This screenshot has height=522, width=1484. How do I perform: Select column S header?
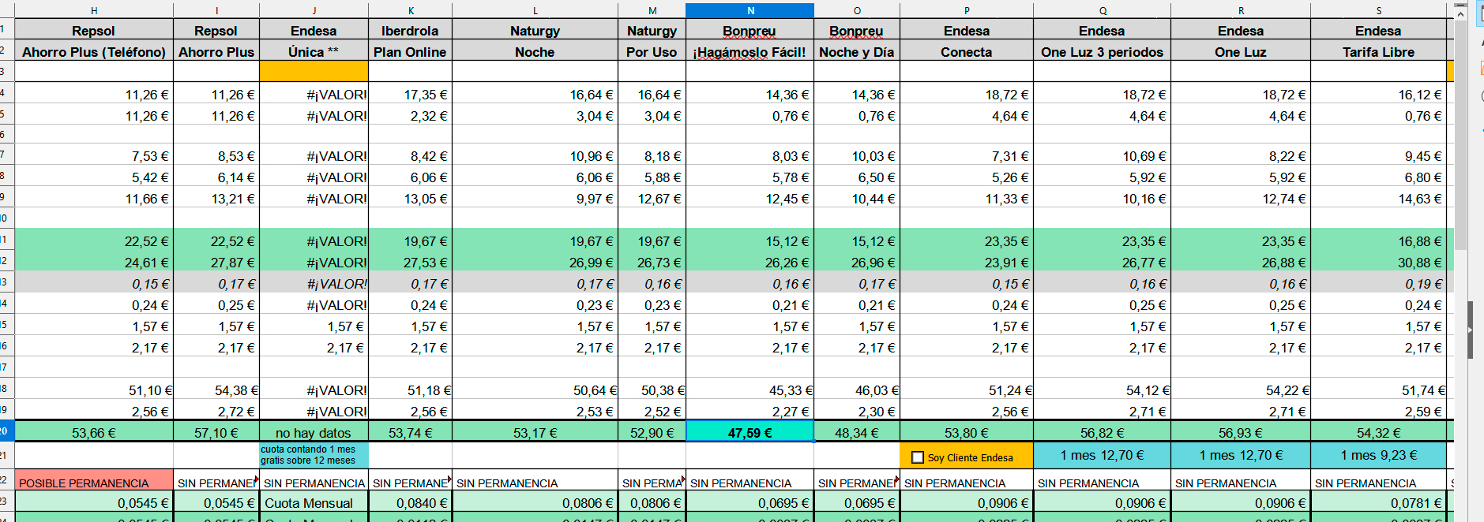[1379, 10]
